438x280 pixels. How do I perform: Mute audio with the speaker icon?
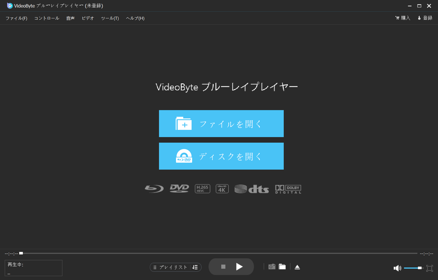point(397,268)
